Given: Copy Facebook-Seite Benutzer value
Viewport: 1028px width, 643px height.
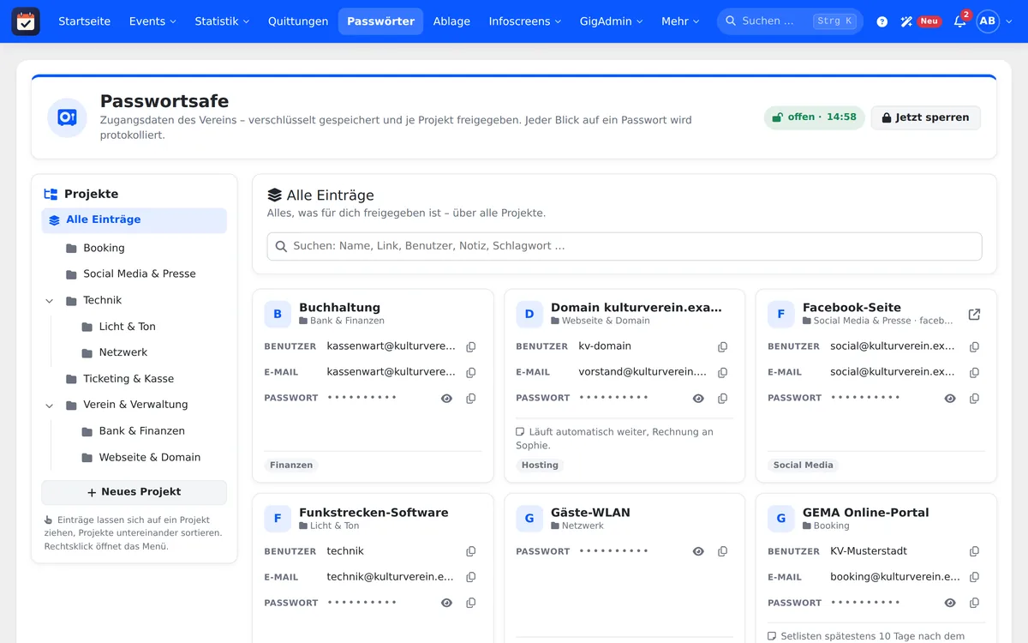Looking at the screenshot, I should (x=975, y=347).
